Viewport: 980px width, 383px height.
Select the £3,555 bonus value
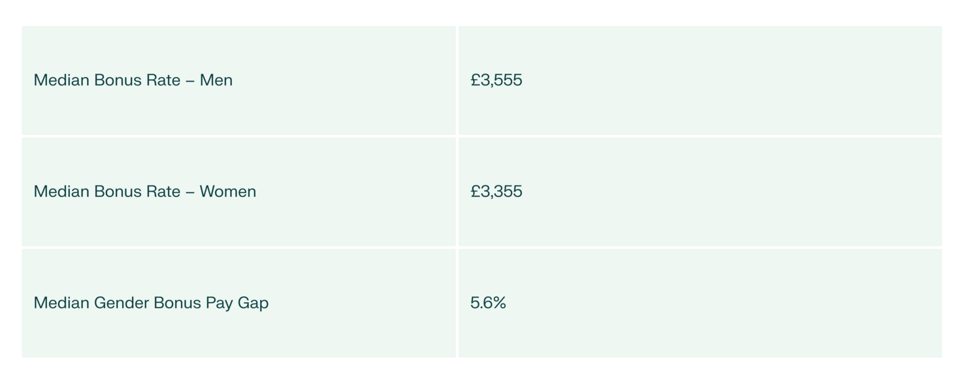coord(496,80)
